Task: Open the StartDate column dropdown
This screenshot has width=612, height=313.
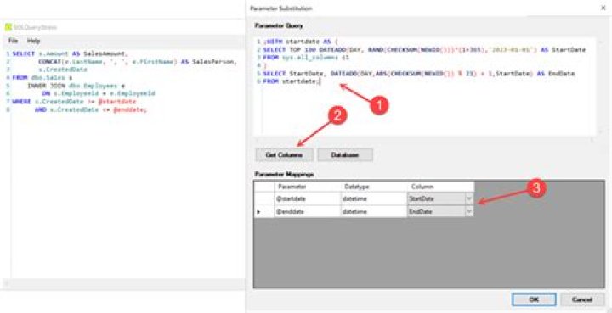Action: coord(469,199)
